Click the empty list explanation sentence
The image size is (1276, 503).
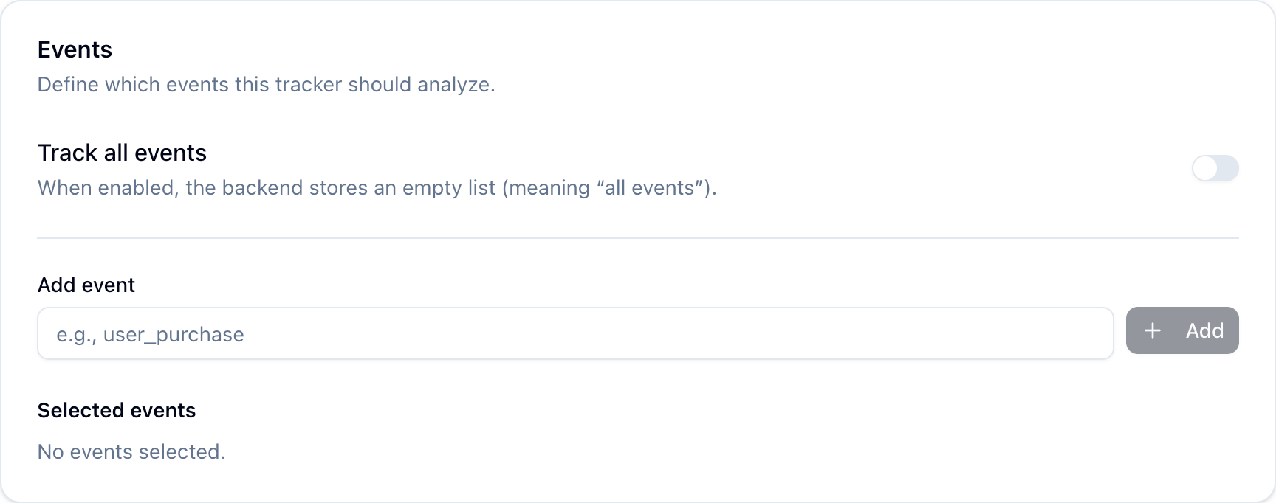click(x=377, y=188)
